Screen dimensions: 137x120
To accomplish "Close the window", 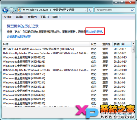I will [130, 2].
